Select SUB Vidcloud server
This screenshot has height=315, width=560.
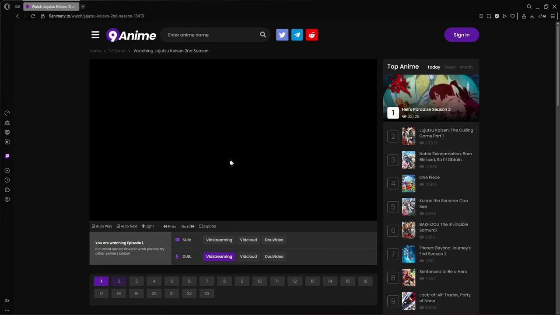248,240
